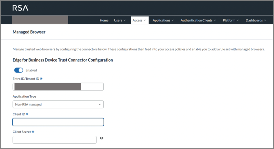Disable the Edge for Business connector toggle
The height and width of the screenshot is (149, 274).
pos(19,70)
